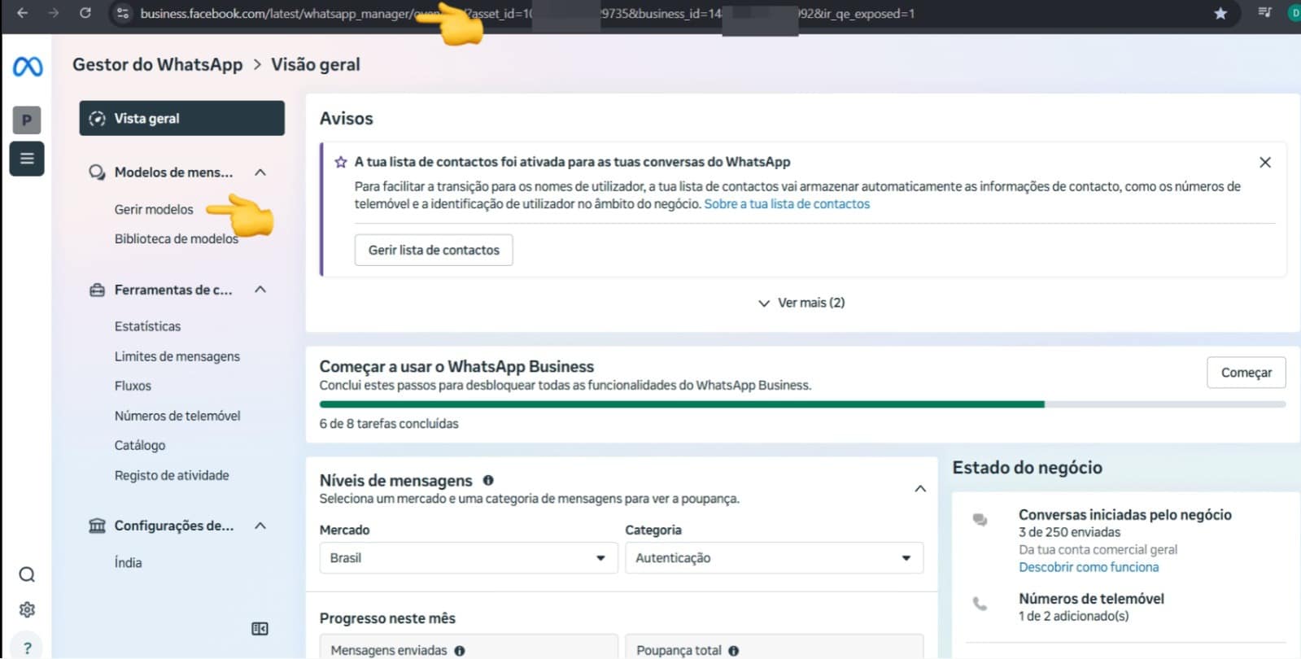Collapse sidebar using the panel icon
Image resolution: width=1301 pixels, height=659 pixels.
click(x=260, y=628)
